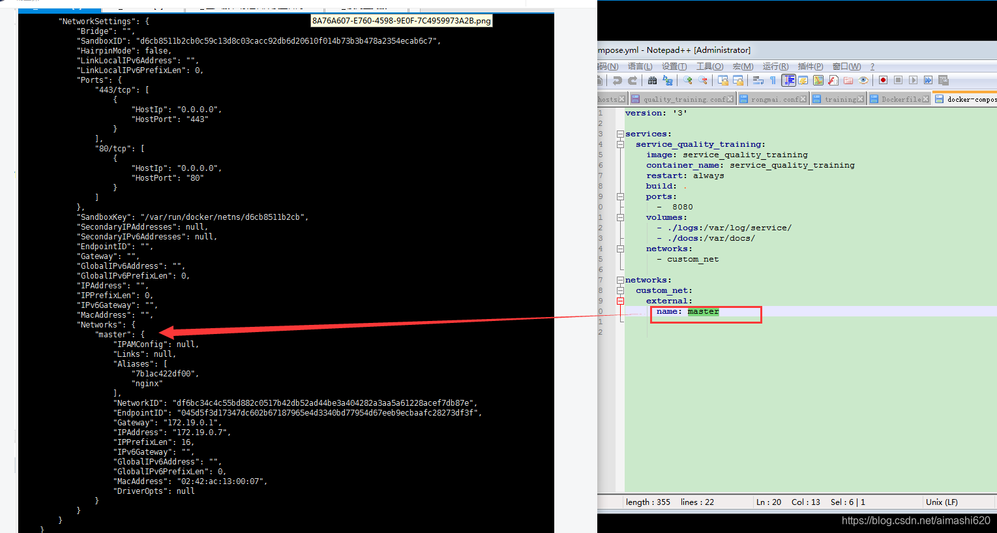The height and width of the screenshot is (533, 997).
Task: Toggle synchronize horizontal scrolling icon
Action: tap(738, 80)
